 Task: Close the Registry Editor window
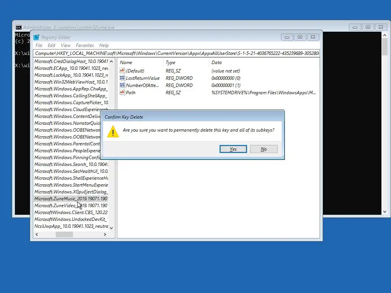click(x=313, y=37)
